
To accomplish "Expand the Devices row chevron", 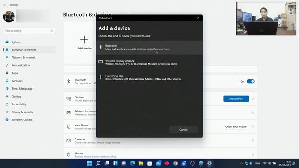I will (253, 98).
